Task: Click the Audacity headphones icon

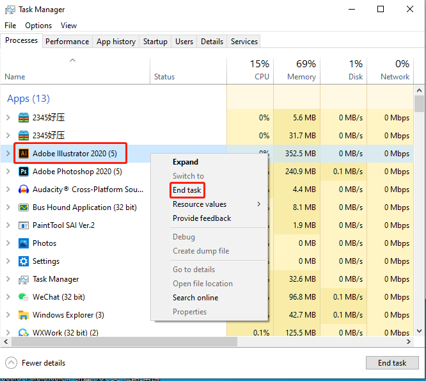Action: (24, 190)
